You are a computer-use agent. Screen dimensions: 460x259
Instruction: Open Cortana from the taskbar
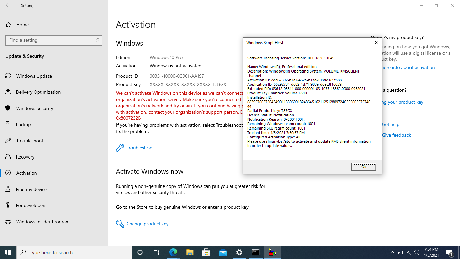tap(140, 252)
